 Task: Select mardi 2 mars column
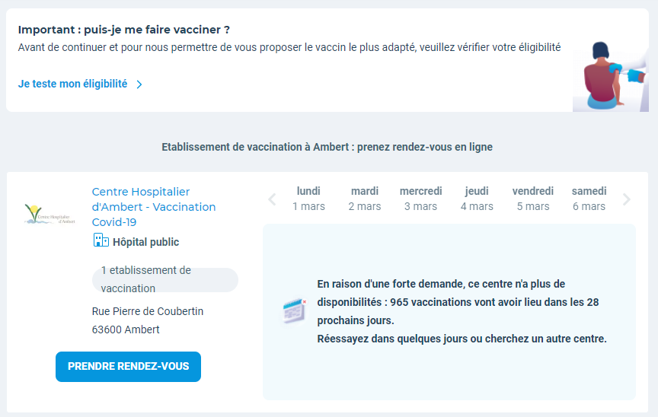(x=365, y=199)
